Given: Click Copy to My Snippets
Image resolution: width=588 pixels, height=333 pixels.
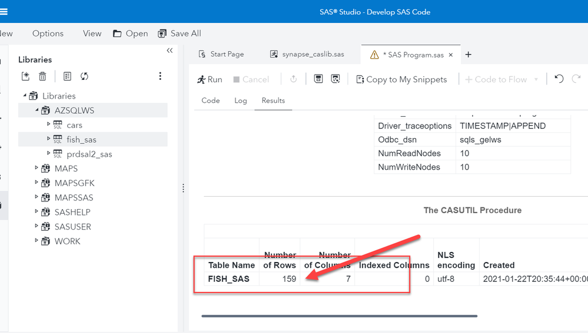Looking at the screenshot, I should [x=401, y=79].
